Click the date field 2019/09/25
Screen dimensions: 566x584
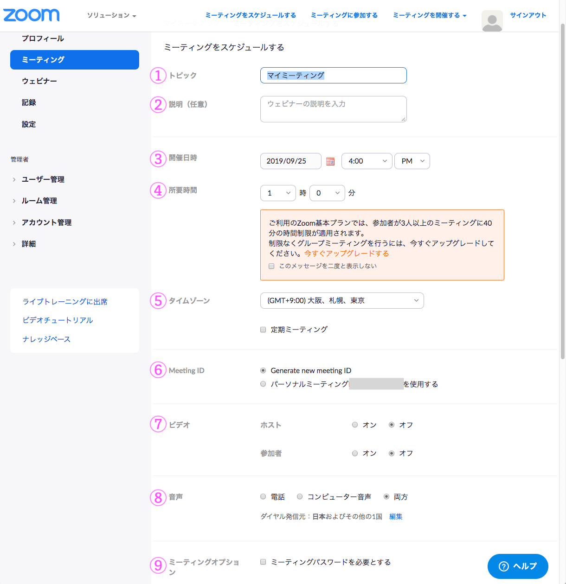(291, 161)
